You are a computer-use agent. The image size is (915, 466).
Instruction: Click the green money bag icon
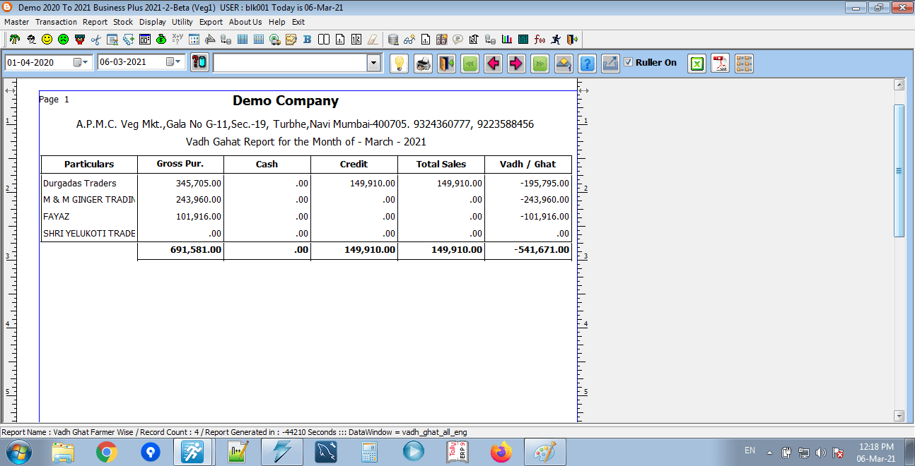point(161,40)
